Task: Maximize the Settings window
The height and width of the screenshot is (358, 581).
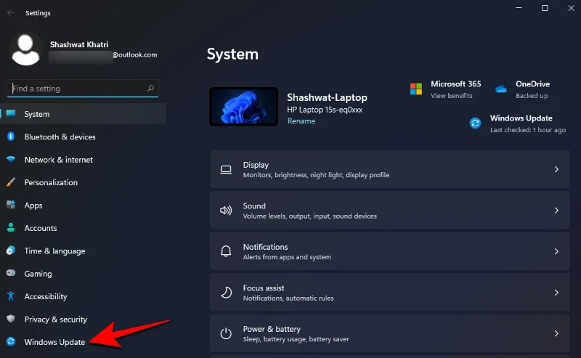Action: click(545, 8)
